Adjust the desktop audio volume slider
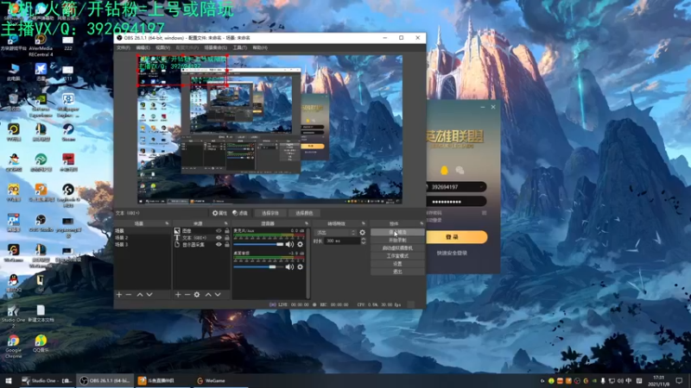Viewport: 691px width, 388px height. point(258,266)
